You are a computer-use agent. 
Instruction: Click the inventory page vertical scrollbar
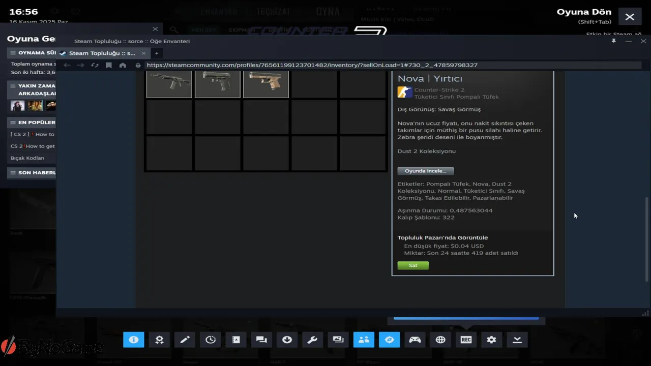(x=647, y=239)
